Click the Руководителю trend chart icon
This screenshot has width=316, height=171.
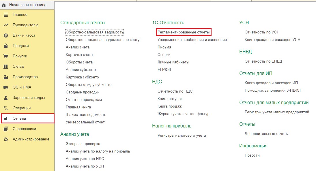point(6,25)
